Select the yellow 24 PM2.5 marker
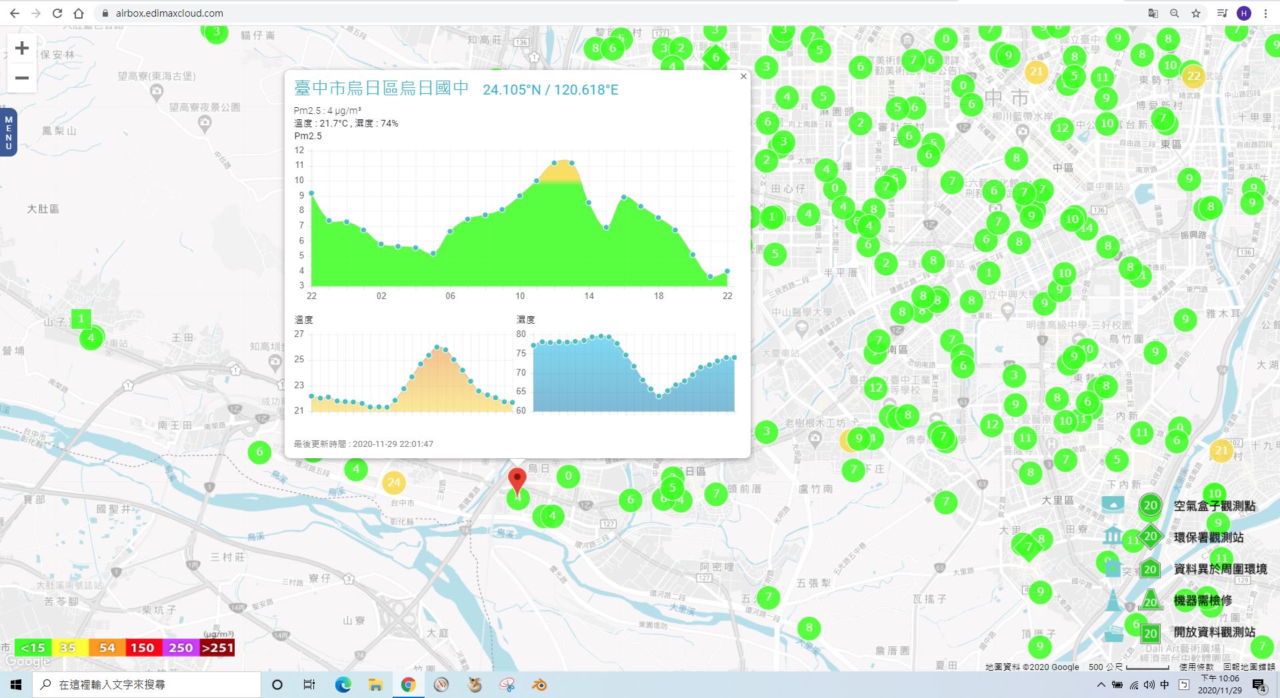This screenshot has width=1280, height=698. click(x=394, y=482)
